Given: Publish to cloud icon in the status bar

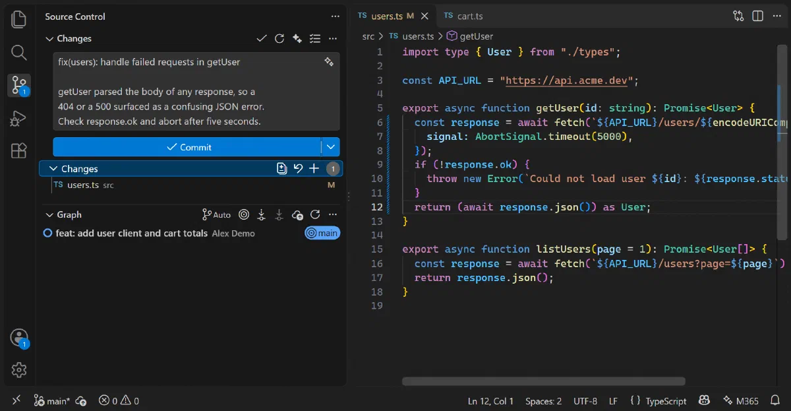Looking at the screenshot, I should (x=81, y=400).
